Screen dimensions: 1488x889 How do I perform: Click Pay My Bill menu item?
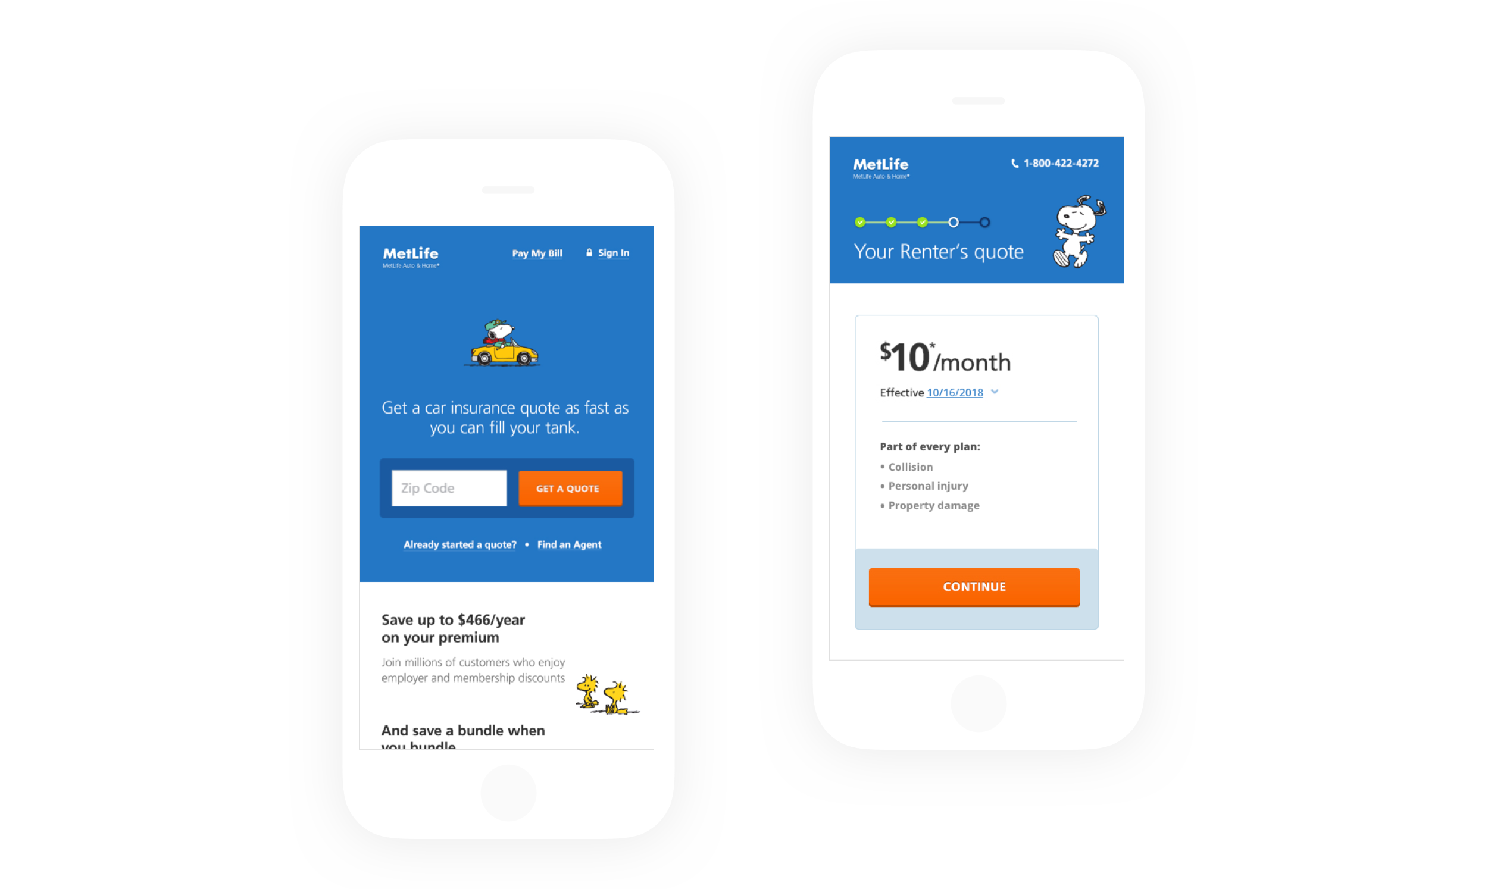[x=536, y=253]
